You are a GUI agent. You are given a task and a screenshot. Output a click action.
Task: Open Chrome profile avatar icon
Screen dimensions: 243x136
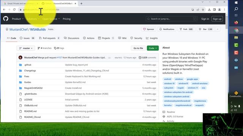click(219, 9)
